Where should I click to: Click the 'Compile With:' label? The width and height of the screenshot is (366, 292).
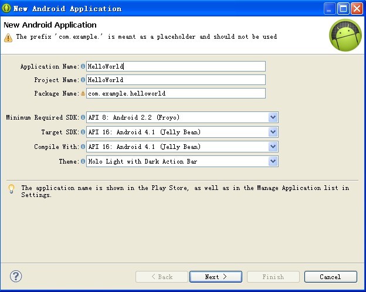click(x=57, y=147)
